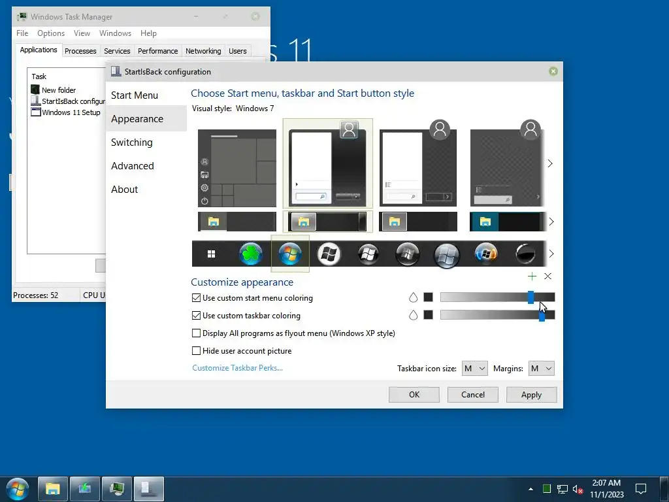Open Task Manager's View menu
669x502 pixels.
[82, 33]
